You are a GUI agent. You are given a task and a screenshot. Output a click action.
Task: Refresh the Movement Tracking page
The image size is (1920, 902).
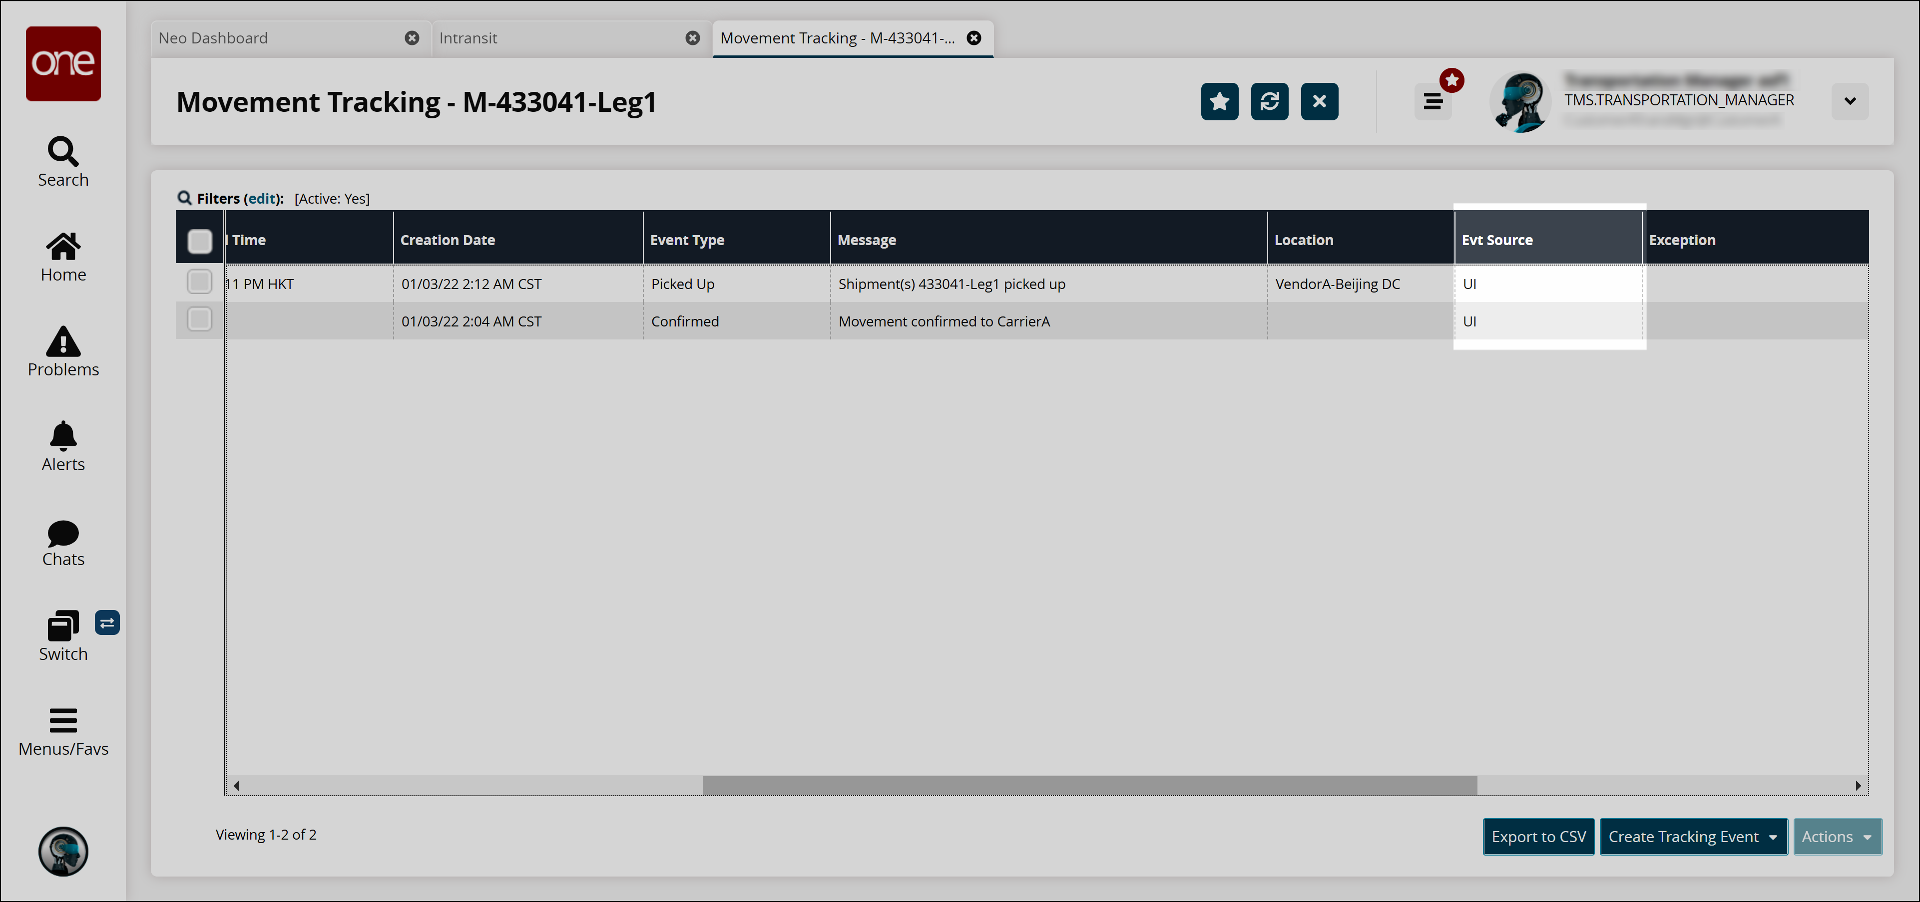point(1269,101)
